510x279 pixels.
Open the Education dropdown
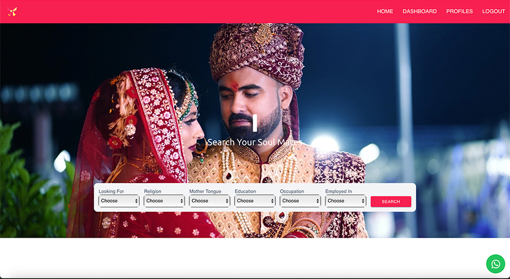coord(255,201)
